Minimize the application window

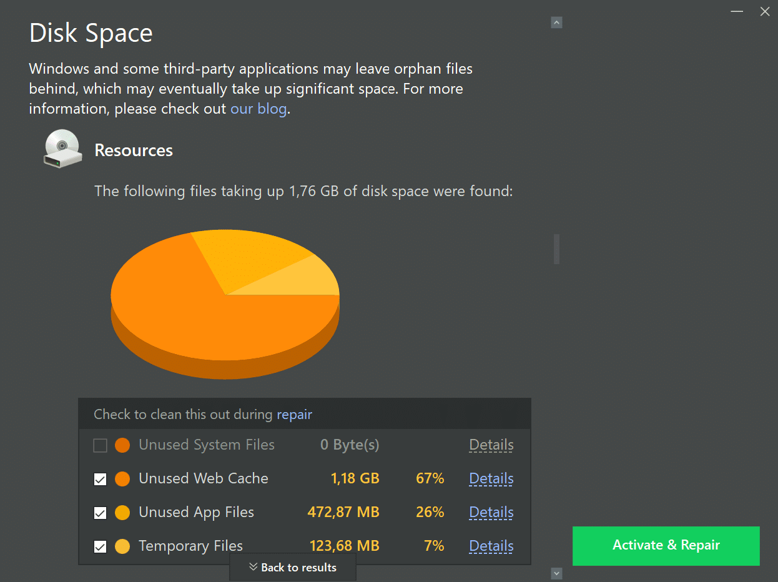[737, 12]
